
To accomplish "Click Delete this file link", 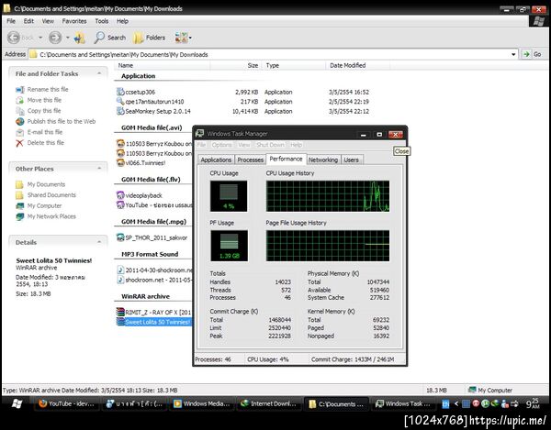I will click(x=46, y=143).
